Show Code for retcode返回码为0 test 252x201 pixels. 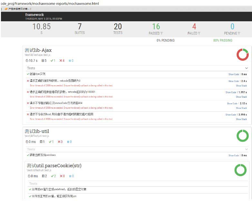click(234, 81)
